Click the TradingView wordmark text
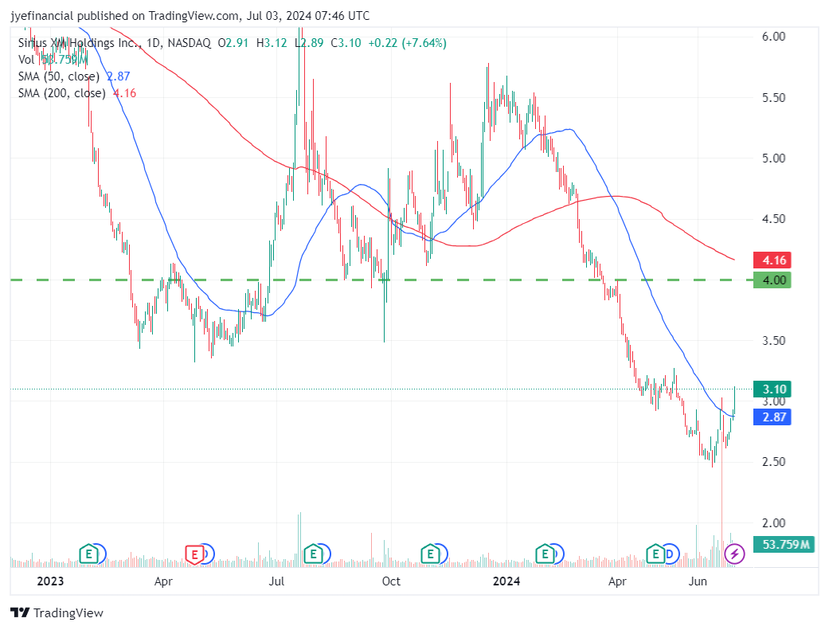Screen dimensions: 829x630 [x=68, y=612]
